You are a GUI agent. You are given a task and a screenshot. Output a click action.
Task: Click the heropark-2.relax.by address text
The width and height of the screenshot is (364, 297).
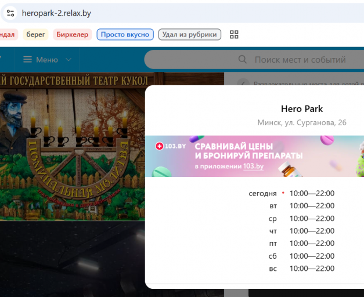tap(56, 13)
